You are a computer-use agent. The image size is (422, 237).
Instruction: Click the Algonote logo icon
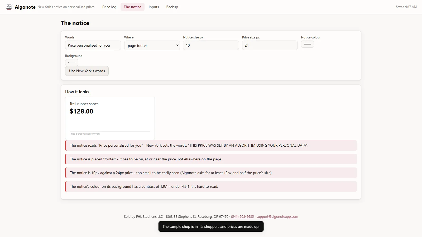(x=9, y=7)
